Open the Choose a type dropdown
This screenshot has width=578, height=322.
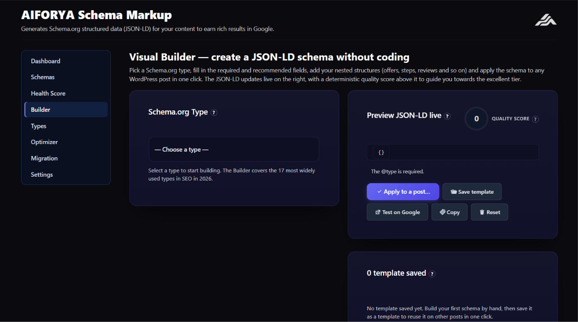pyautogui.click(x=234, y=149)
